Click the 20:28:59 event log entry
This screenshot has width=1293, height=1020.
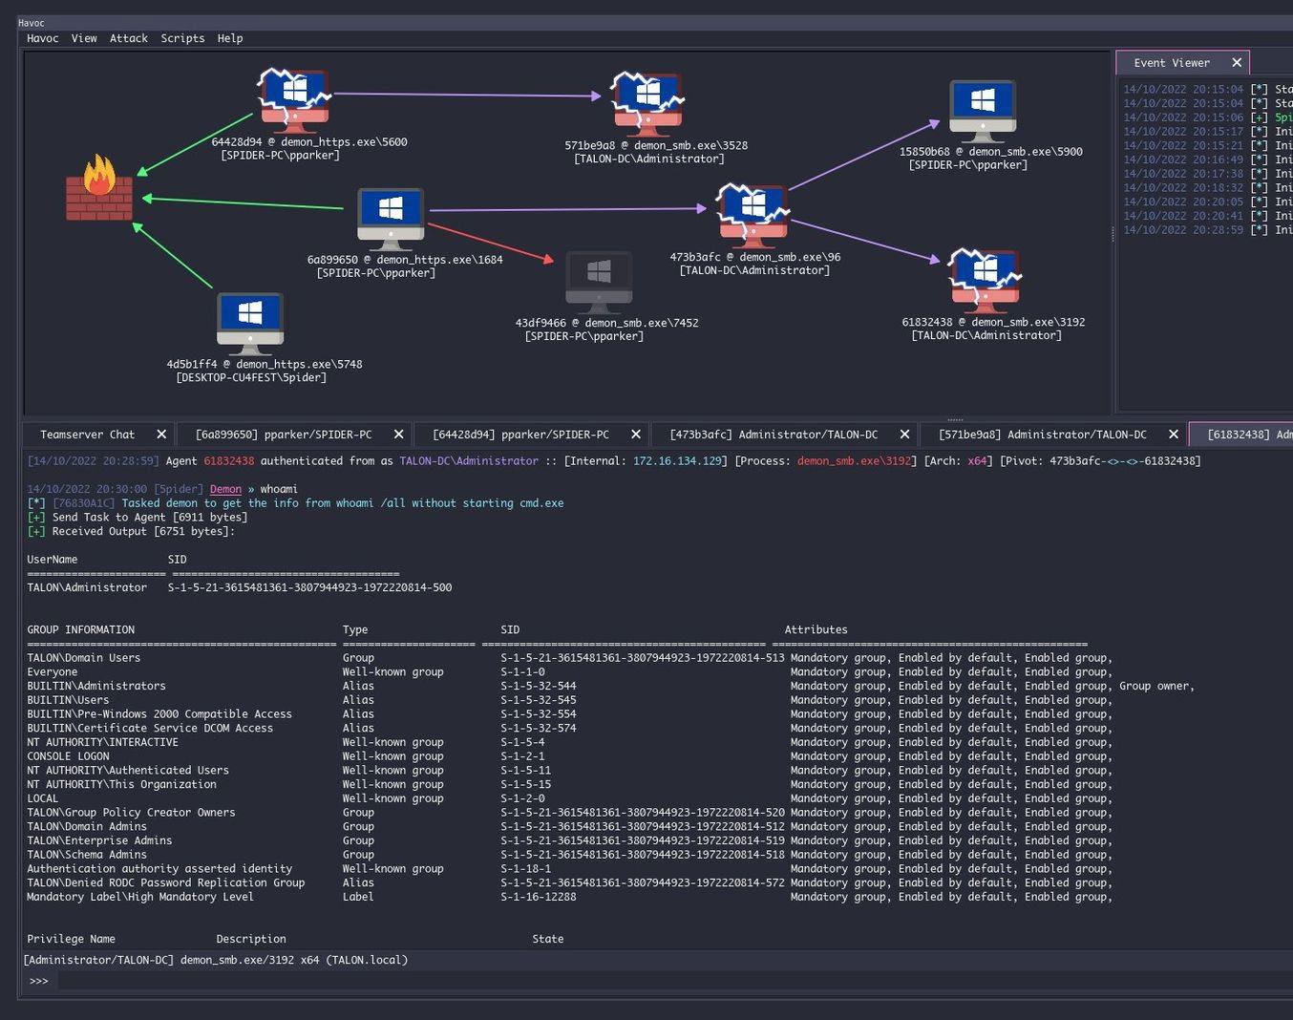pos(1208,230)
